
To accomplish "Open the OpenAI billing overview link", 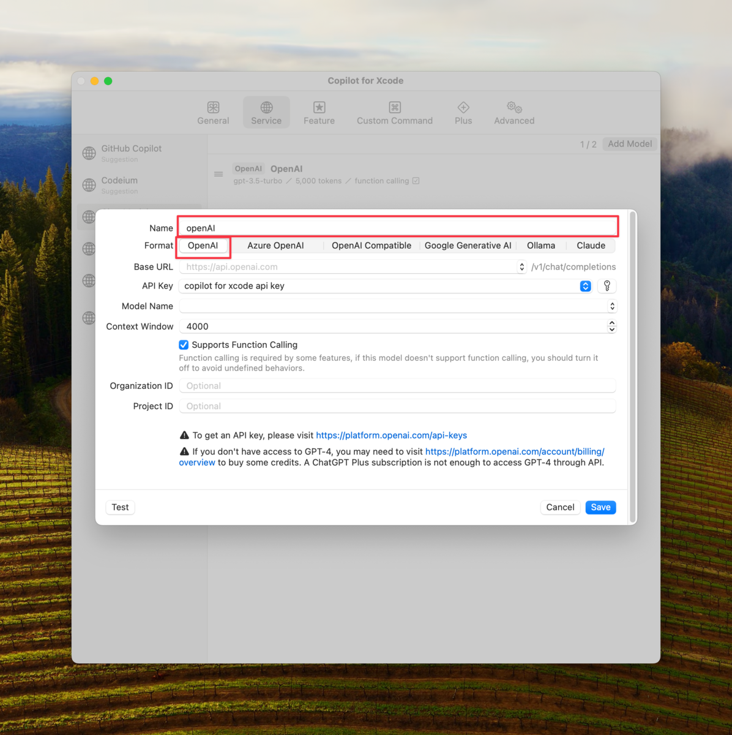I will [515, 451].
